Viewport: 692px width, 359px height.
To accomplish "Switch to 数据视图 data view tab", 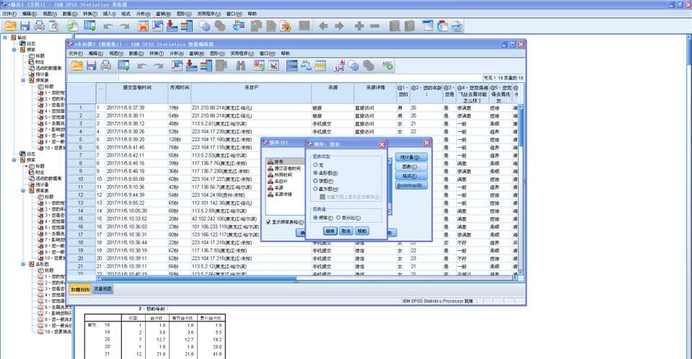I will 80,289.
